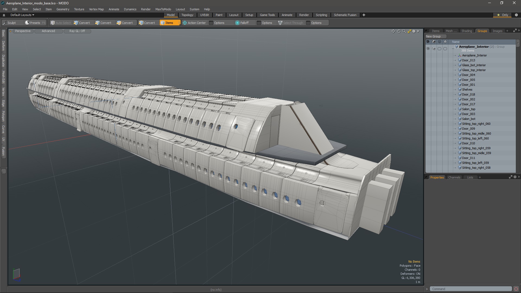Image resolution: width=521 pixels, height=293 pixels.
Task: Switch to the UVEdit tab
Action: tap(204, 15)
